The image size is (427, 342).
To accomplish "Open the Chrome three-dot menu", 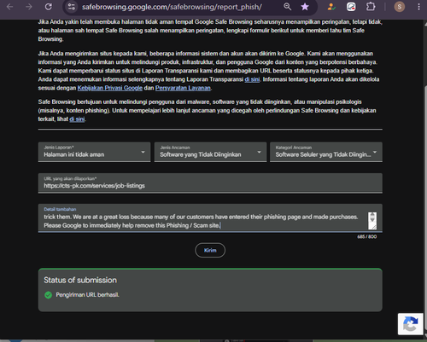I will pyautogui.click(x=418, y=7).
